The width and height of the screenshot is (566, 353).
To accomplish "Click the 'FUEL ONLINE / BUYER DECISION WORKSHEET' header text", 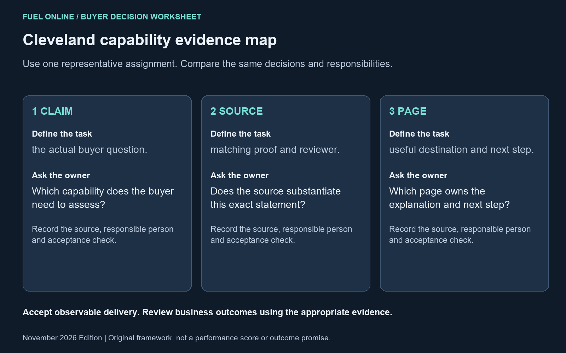I will click(112, 17).
